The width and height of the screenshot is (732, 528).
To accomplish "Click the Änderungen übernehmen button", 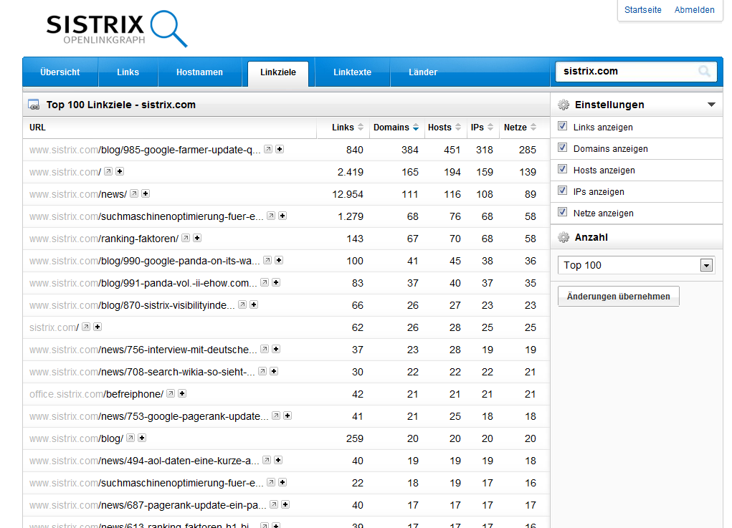I will click(618, 297).
